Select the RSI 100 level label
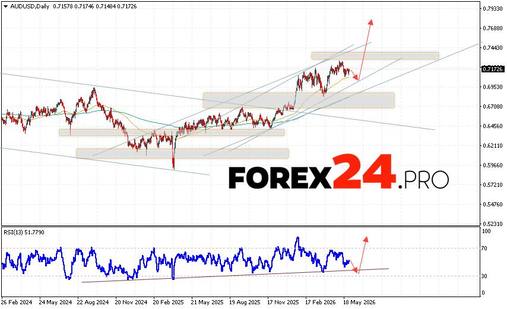Image resolution: width=507 pixels, height=309 pixels. pos(486,231)
